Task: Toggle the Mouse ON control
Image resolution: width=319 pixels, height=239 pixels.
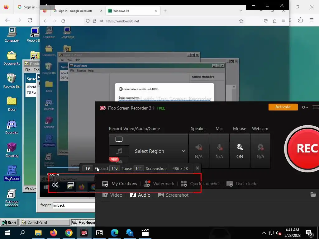Action: [240, 151]
